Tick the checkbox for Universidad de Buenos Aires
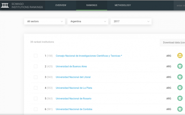185x115 pixels. pyautogui.click(x=36, y=66)
